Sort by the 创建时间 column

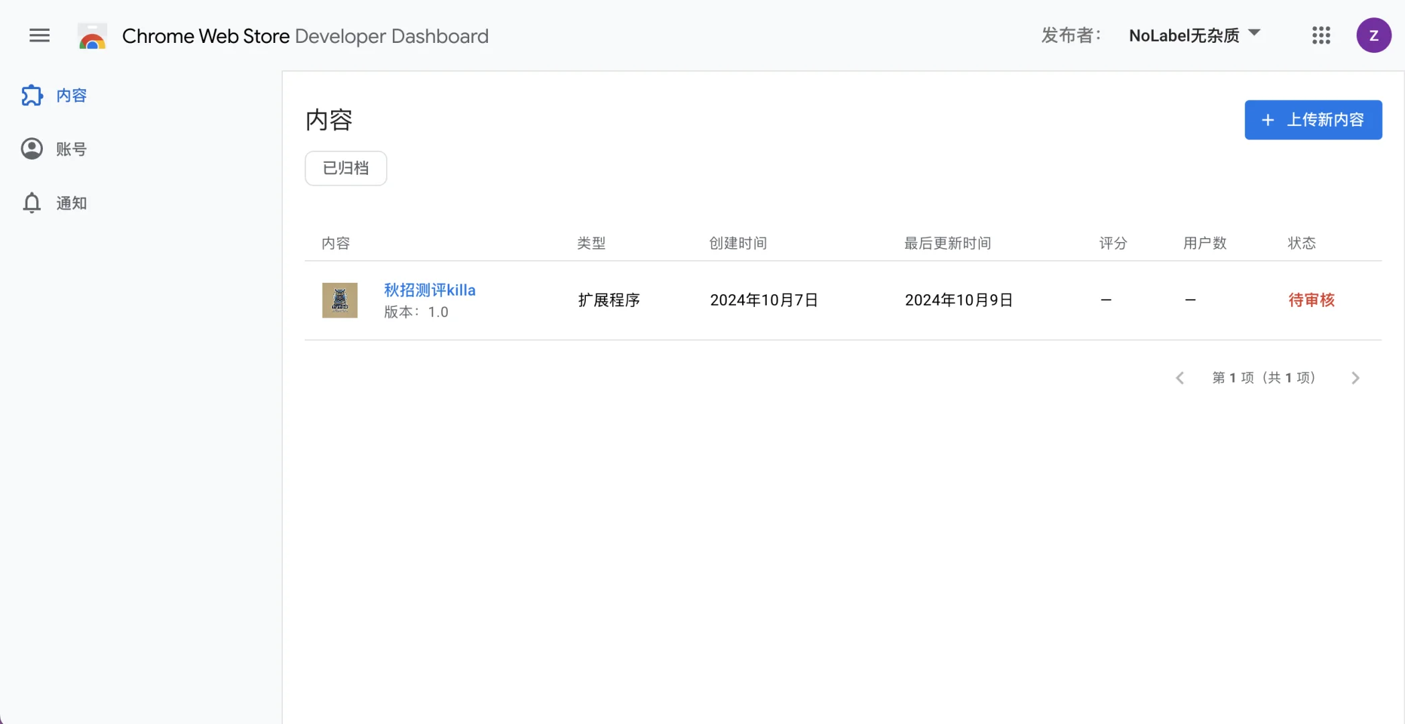pyautogui.click(x=737, y=243)
